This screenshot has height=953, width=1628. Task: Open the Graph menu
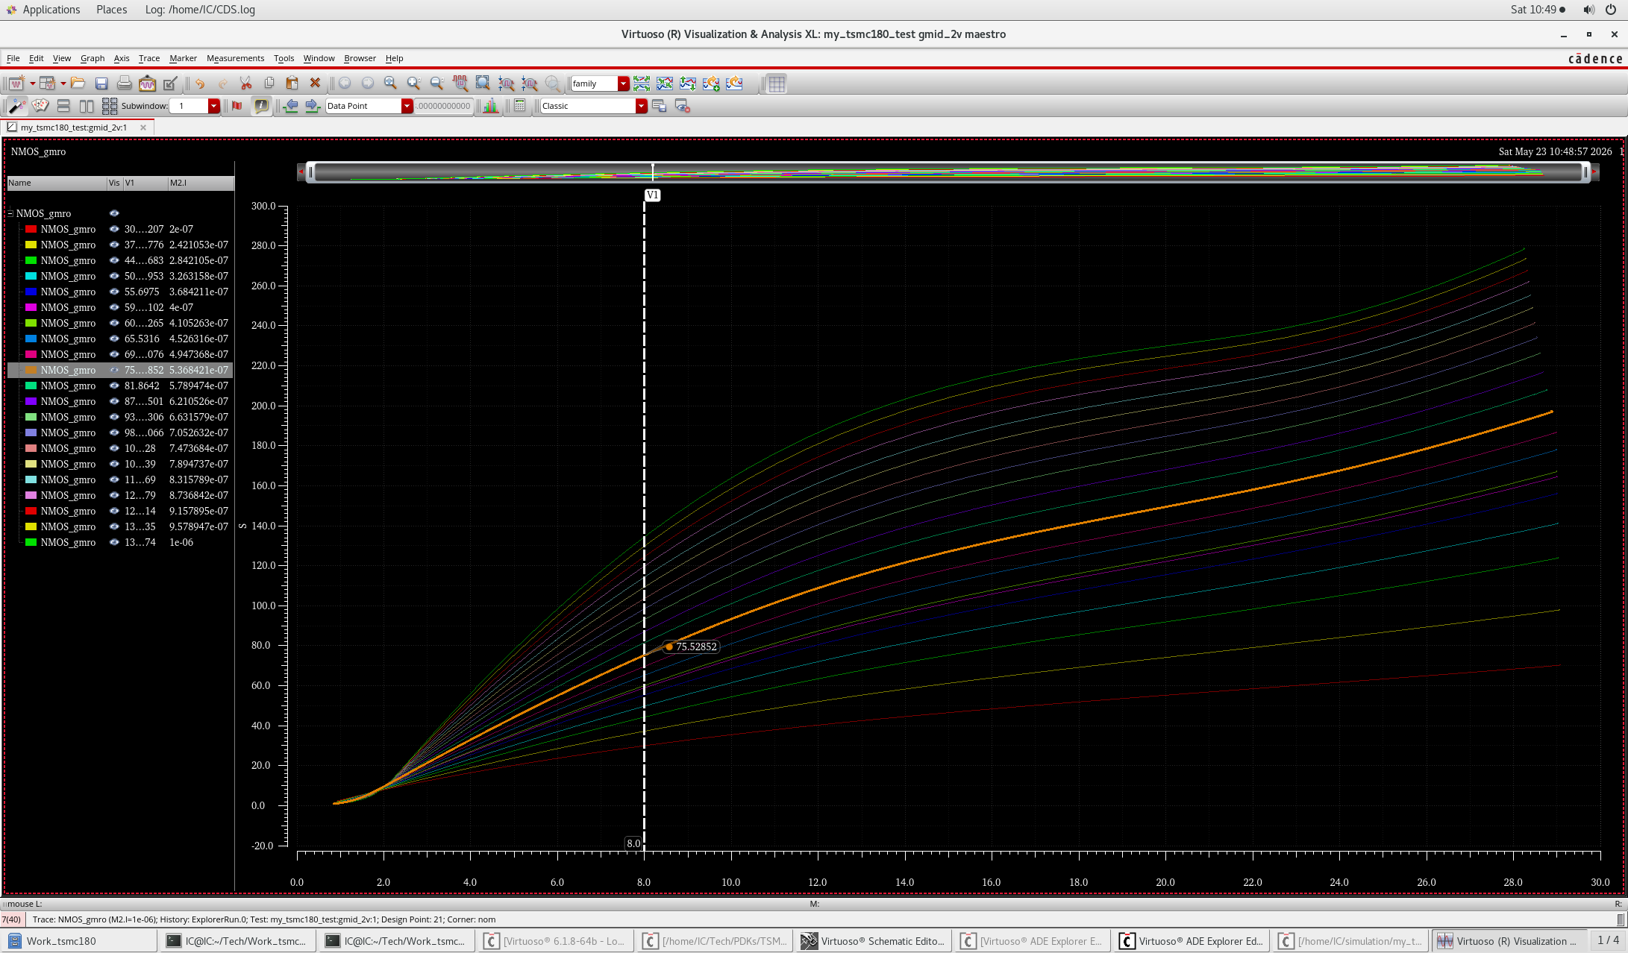click(93, 58)
